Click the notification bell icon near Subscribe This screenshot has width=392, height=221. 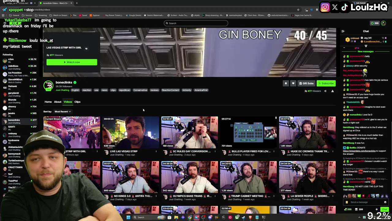click(286, 83)
